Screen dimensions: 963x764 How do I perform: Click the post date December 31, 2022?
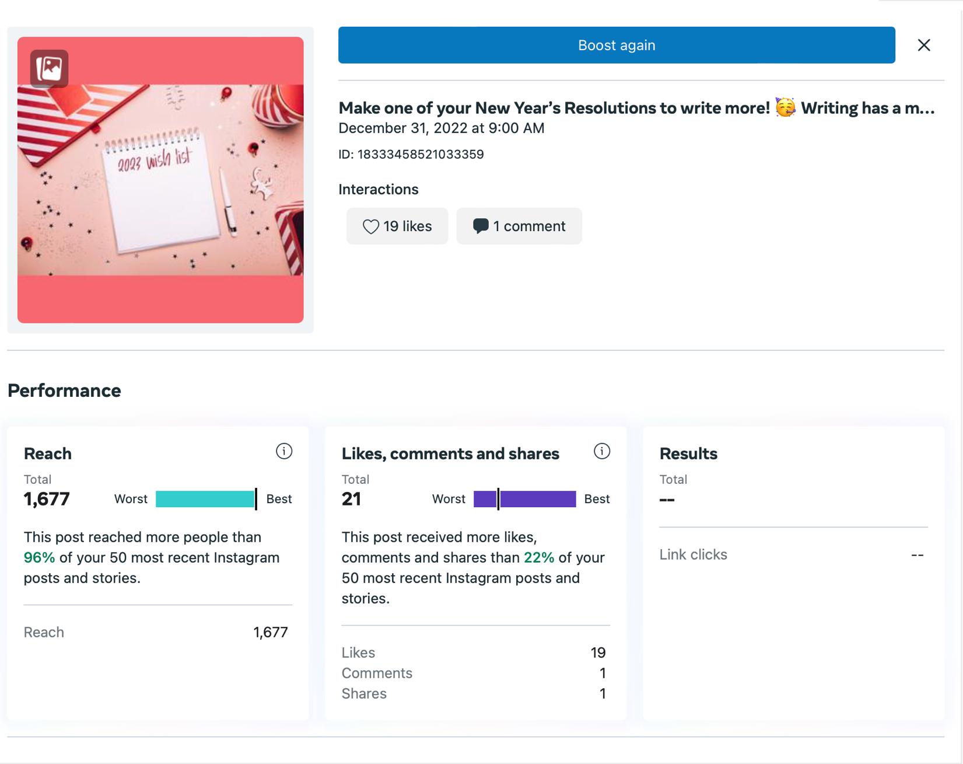(x=441, y=128)
